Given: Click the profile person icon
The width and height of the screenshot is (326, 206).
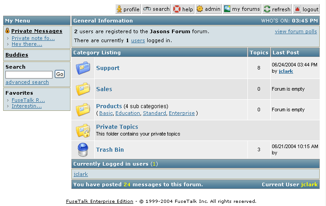Looking at the screenshot, I should tap(119, 9).
